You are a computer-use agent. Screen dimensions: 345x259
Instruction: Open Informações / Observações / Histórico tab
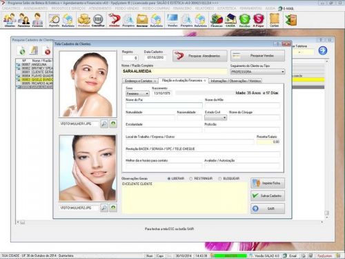[235, 81]
